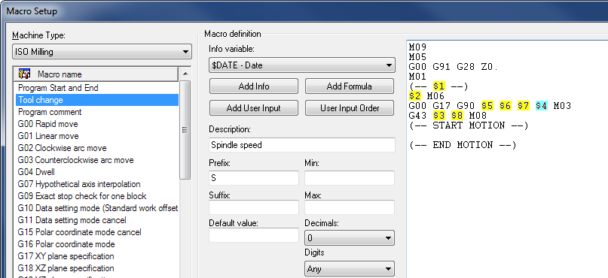Click the $7 variable in code
Viewport: 608px width, 278px height.
524,105
